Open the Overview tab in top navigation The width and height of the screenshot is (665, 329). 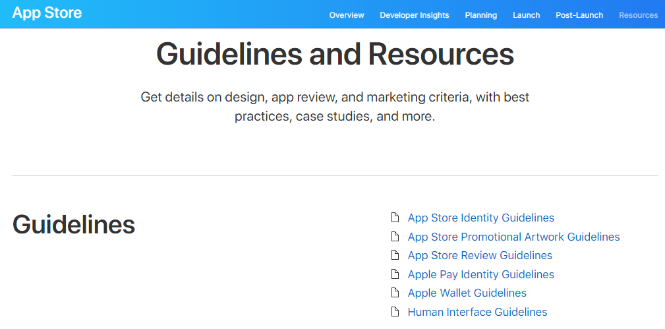[347, 15]
